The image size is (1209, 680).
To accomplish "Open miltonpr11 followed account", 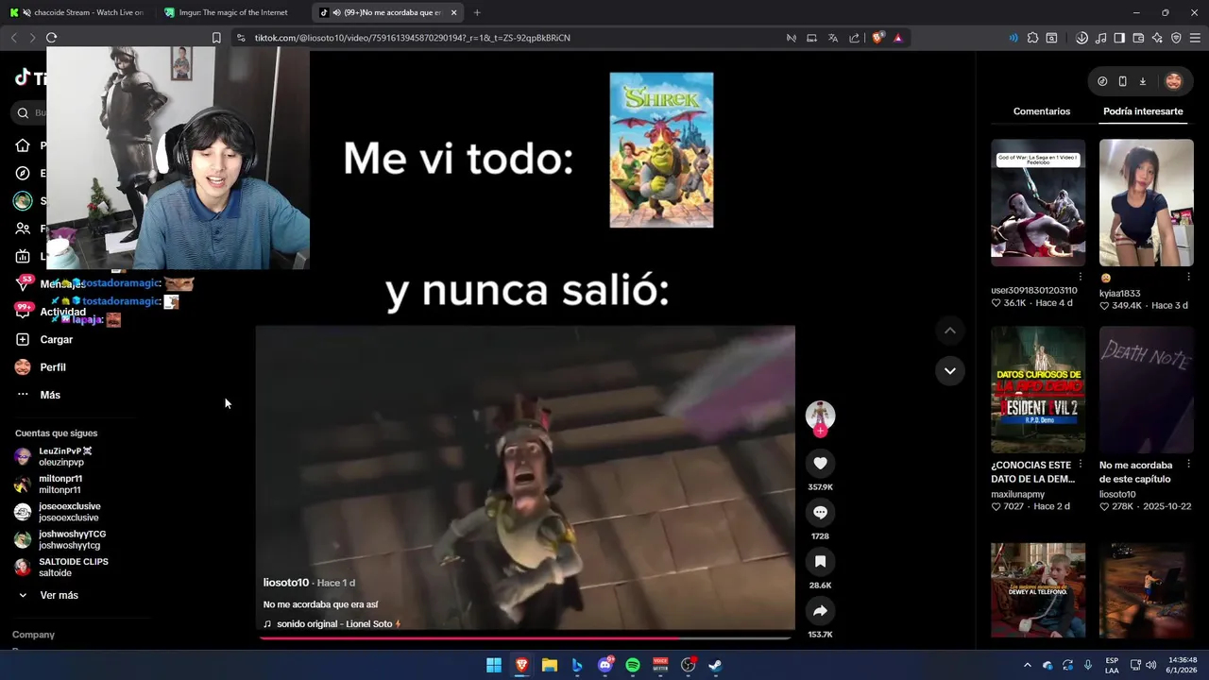I will coord(48,484).
